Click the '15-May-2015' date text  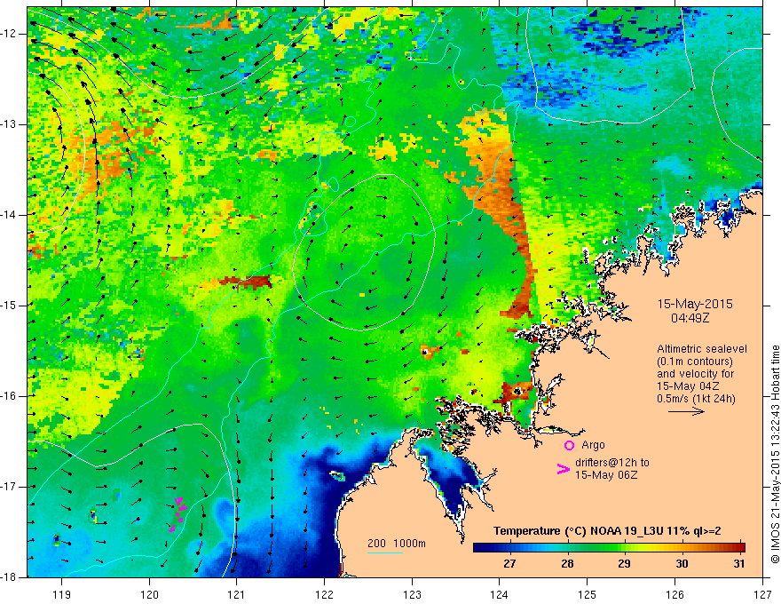pyautogui.click(x=695, y=304)
